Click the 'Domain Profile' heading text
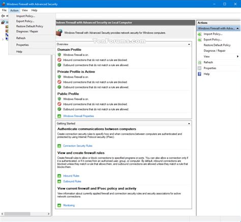Screen dimensions: 241x222 click(x=69, y=49)
